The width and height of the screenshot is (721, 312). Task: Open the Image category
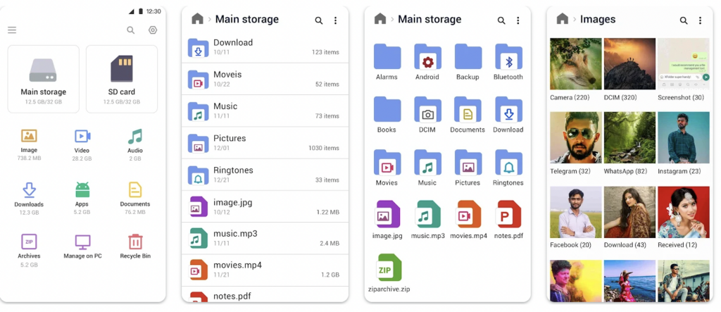pos(29,144)
